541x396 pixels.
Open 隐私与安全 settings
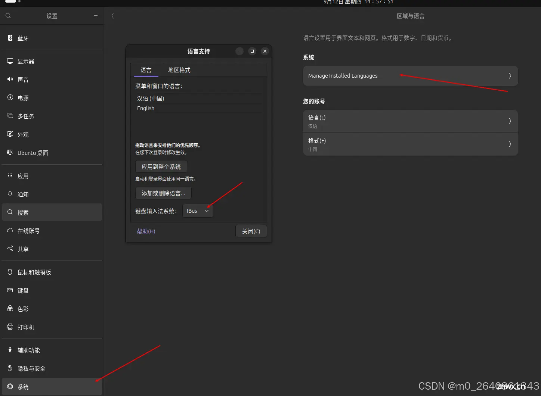(x=52, y=368)
